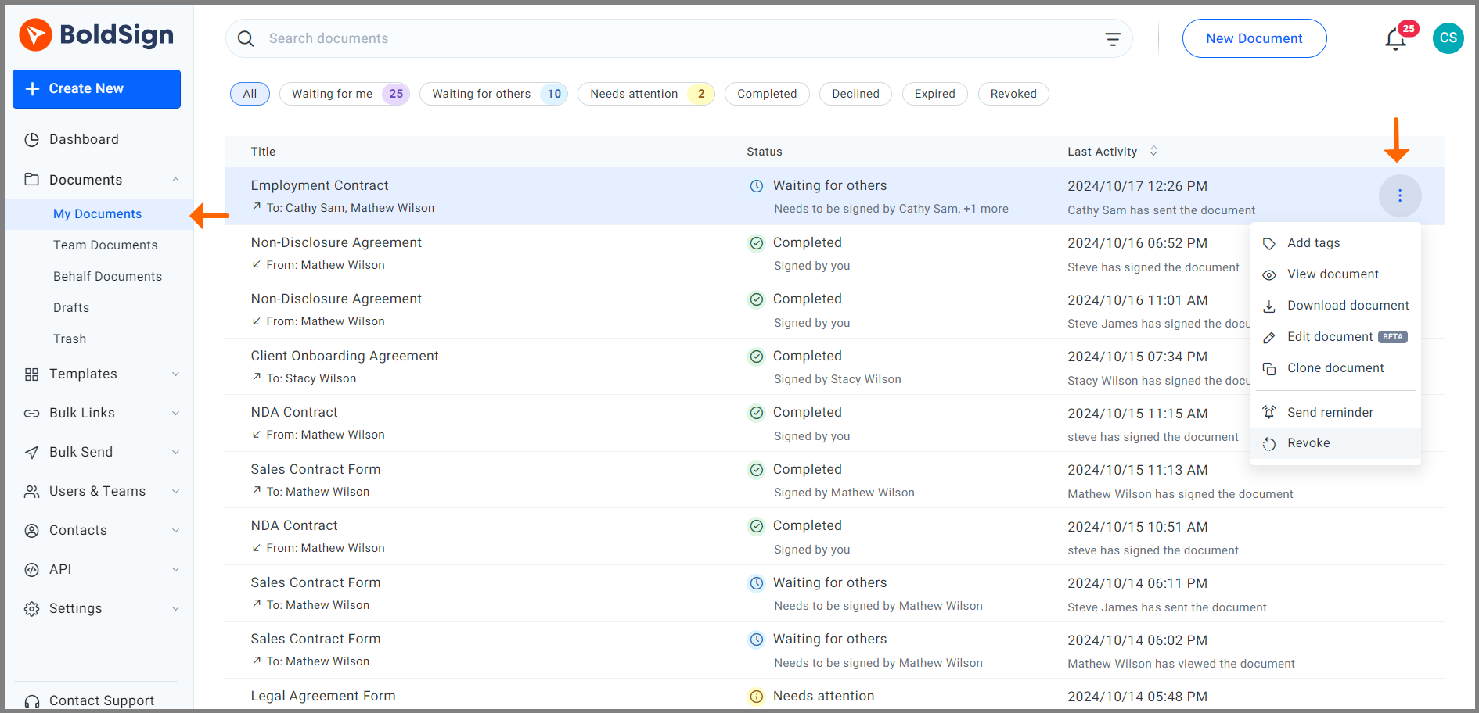Click the New Document button
The height and width of the screenshot is (713, 1479).
[1254, 38]
